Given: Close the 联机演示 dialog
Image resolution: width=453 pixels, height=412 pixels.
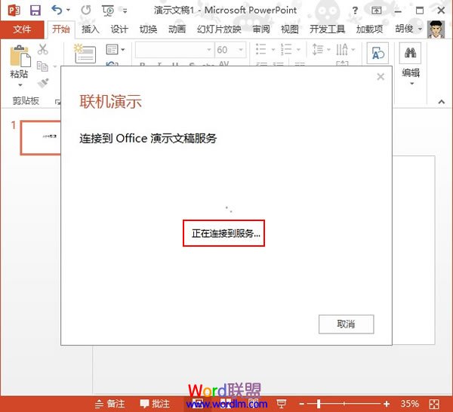Looking at the screenshot, I should click(381, 77).
